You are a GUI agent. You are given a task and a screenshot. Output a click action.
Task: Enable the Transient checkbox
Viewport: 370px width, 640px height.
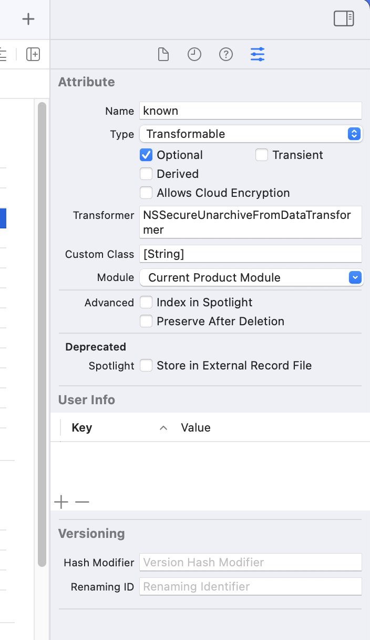point(262,155)
